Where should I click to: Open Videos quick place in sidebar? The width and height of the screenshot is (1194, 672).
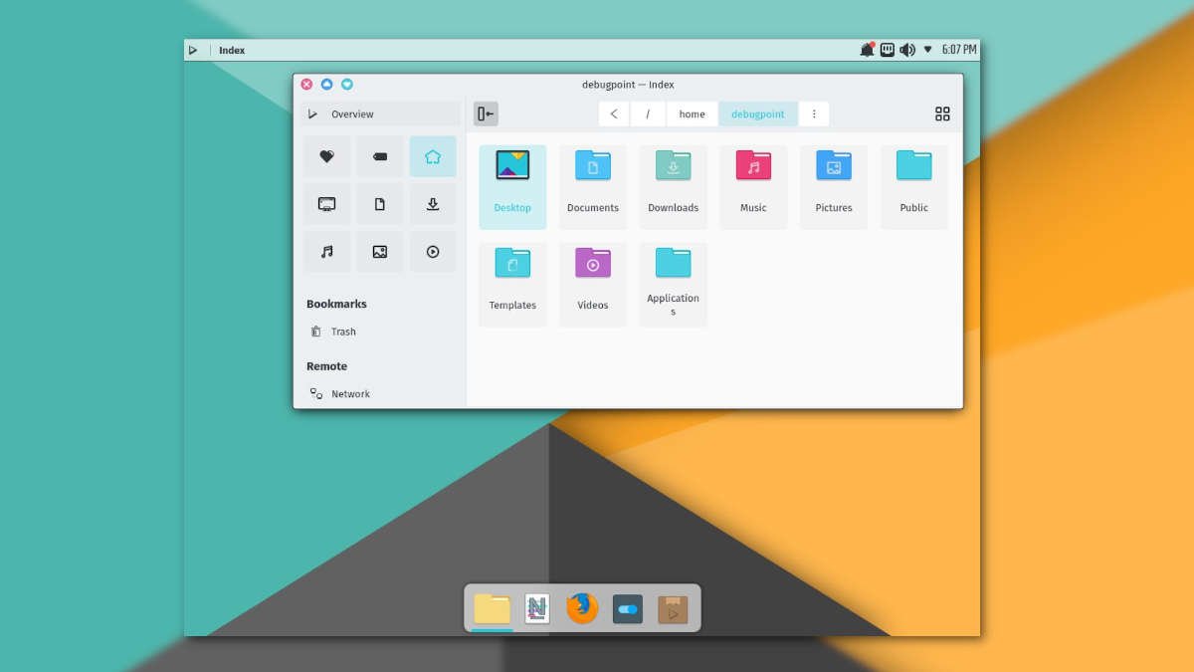click(432, 252)
